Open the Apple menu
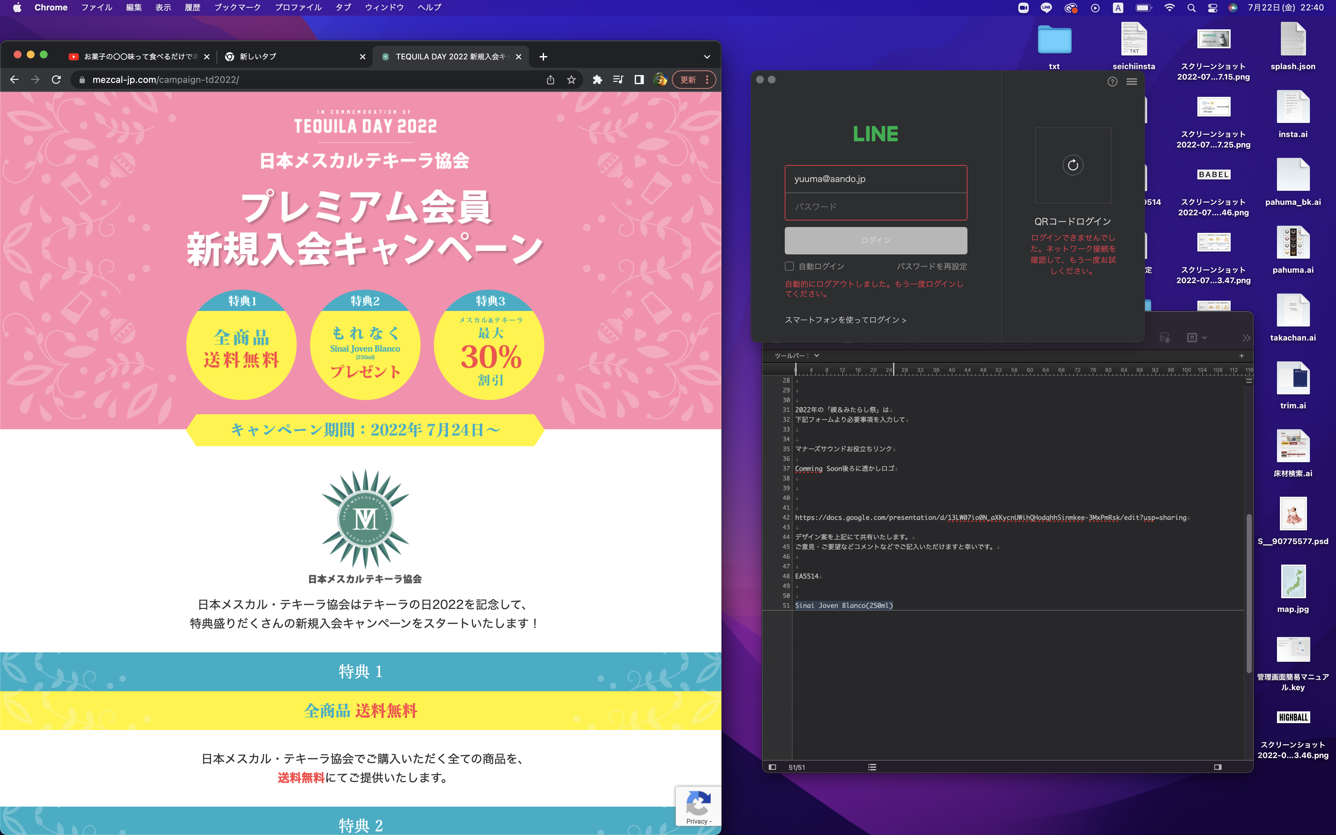The height and width of the screenshot is (835, 1336). [17, 8]
